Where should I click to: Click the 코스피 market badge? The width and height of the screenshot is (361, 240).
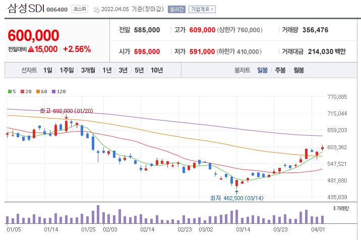(x=80, y=9)
